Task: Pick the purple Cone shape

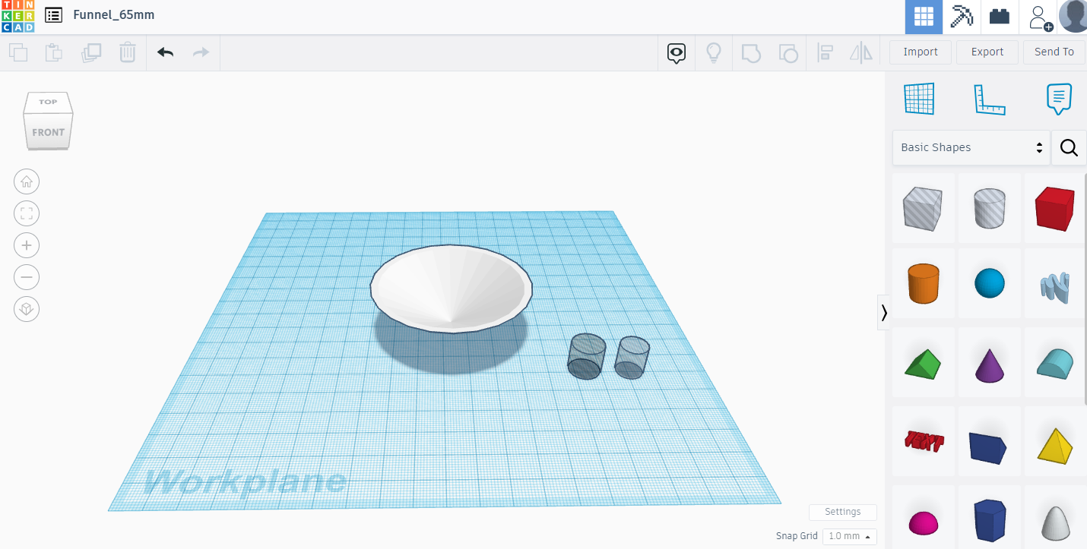Action: [990, 363]
